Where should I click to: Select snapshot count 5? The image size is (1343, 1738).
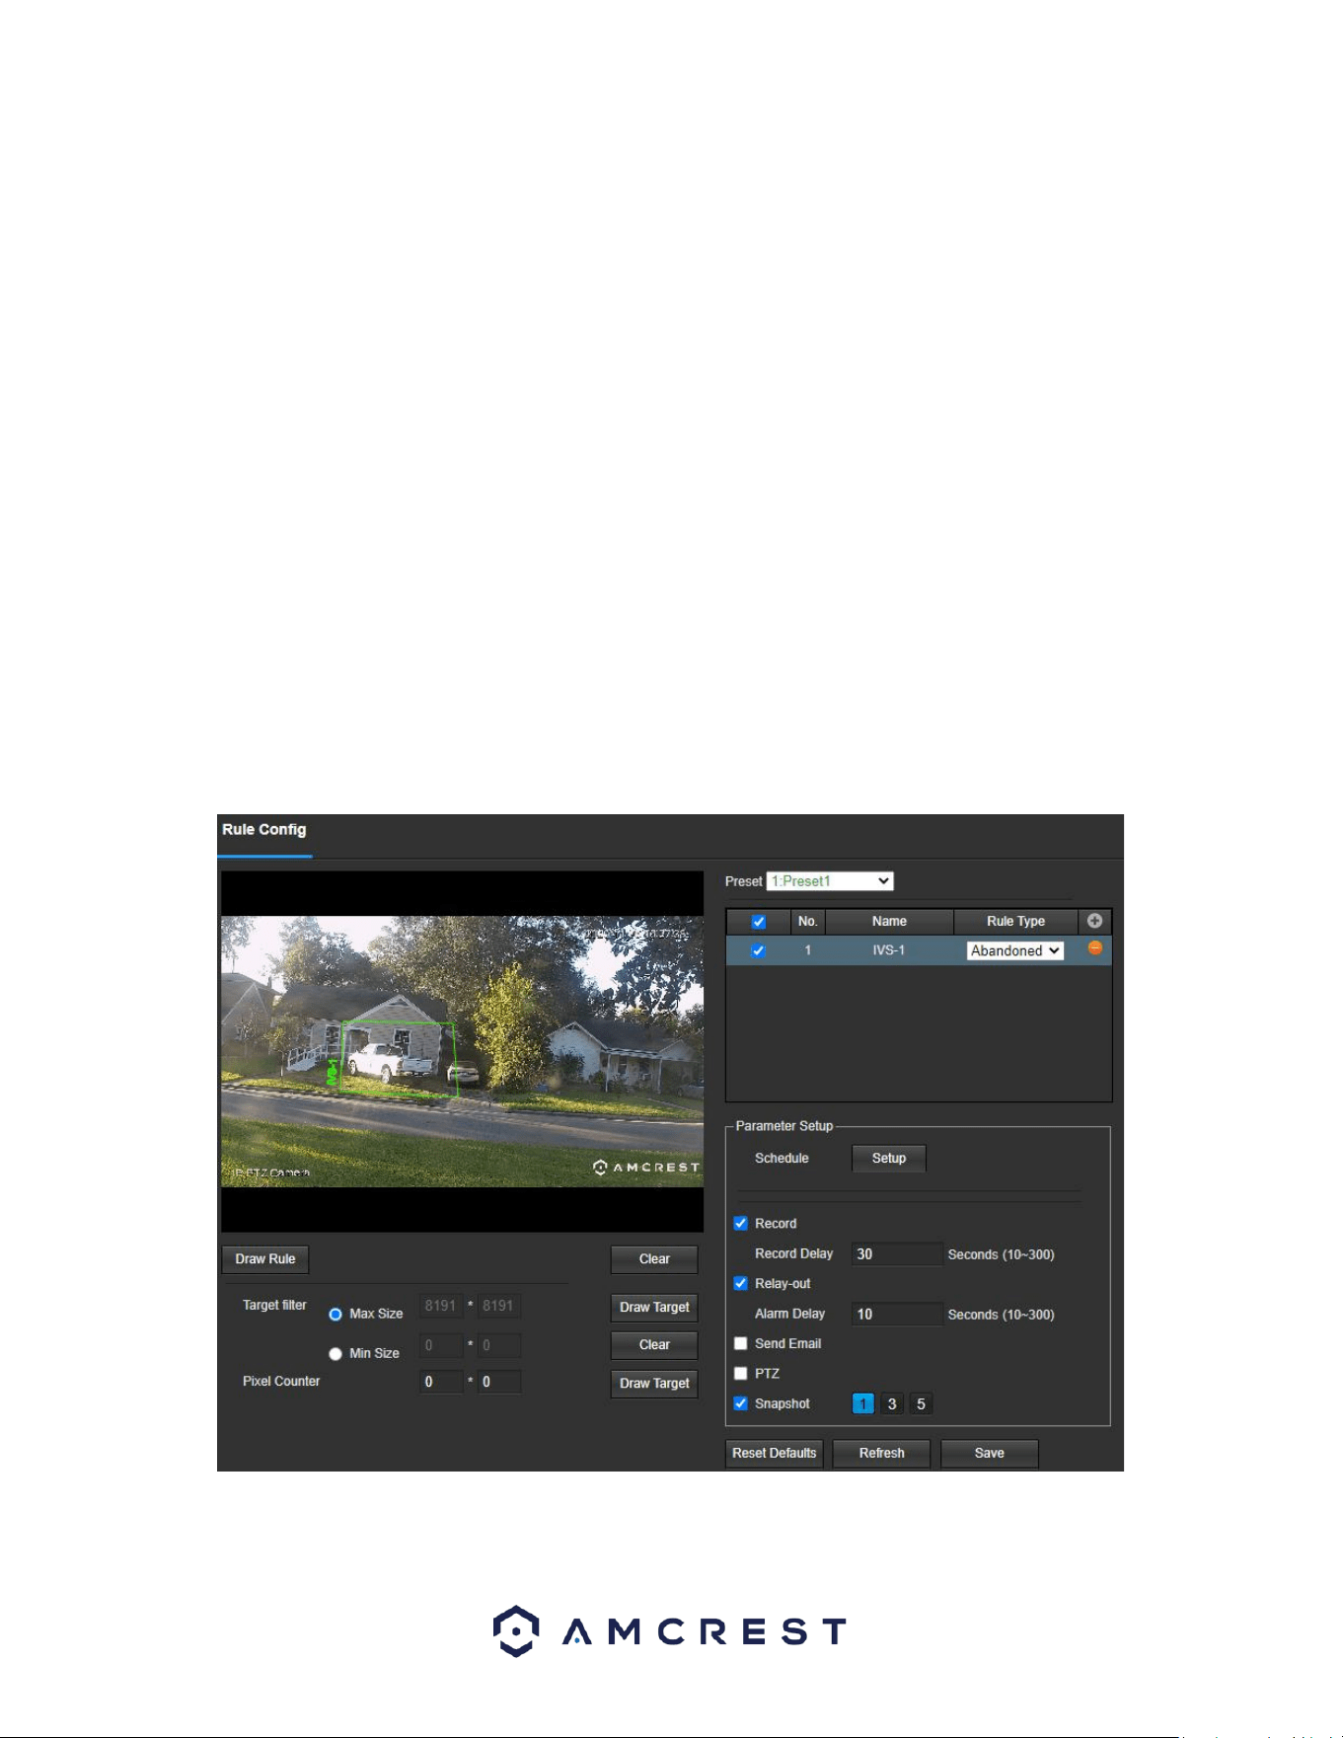[921, 1403]
